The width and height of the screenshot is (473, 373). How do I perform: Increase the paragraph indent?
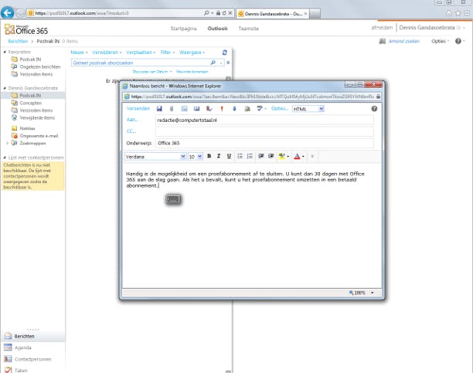click(271, 156)
